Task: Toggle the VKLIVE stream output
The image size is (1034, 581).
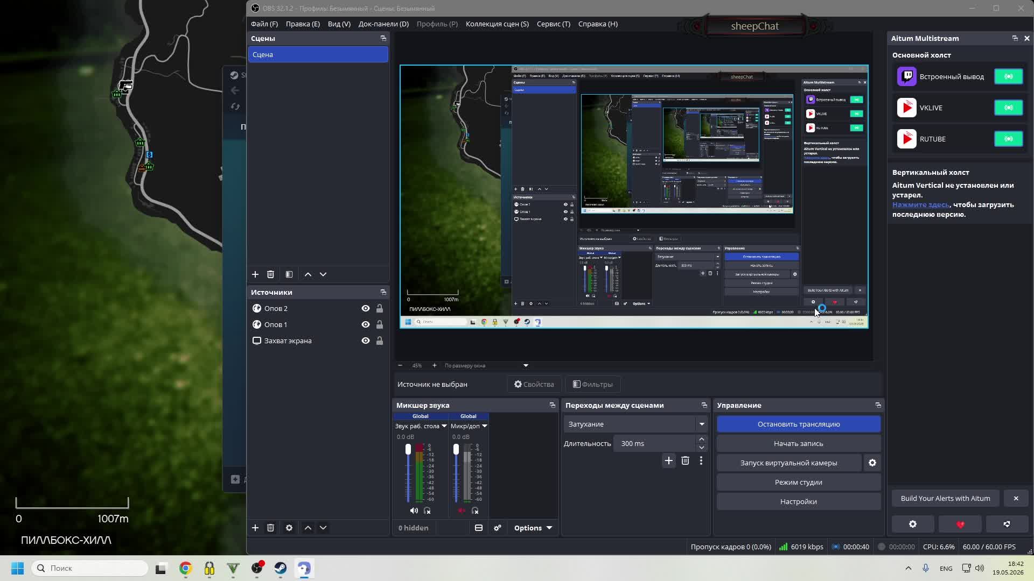Action: click(1009, 108)
